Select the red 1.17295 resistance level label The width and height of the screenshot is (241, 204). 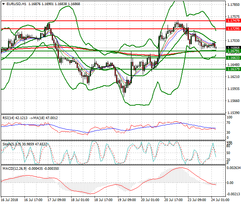click(x=233, y=29)
